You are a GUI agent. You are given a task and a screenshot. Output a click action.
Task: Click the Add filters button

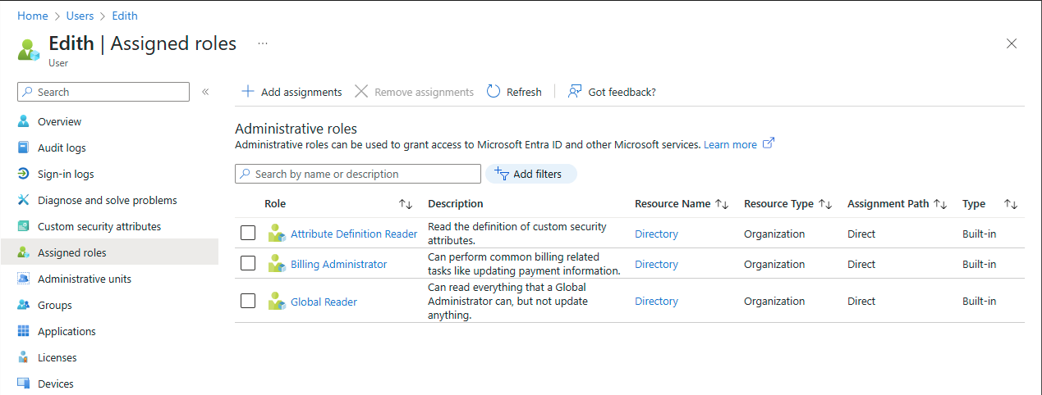coord(531,174)
